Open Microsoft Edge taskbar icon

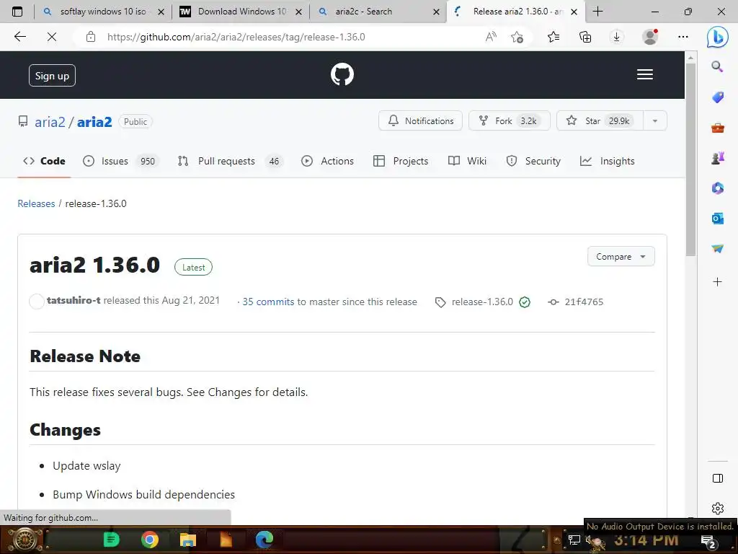pos(264,540)
